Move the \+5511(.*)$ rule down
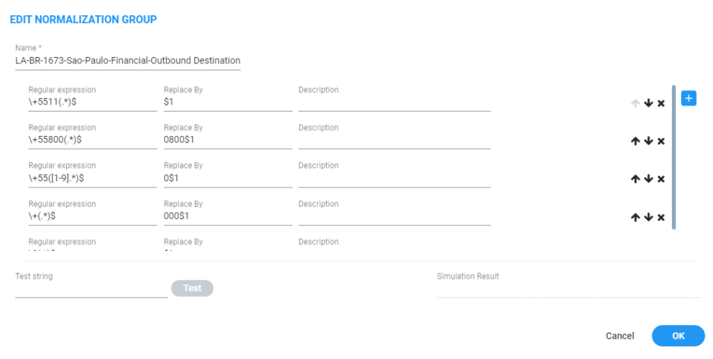Screen dimensions: 713x359 (x=648, y=103)
